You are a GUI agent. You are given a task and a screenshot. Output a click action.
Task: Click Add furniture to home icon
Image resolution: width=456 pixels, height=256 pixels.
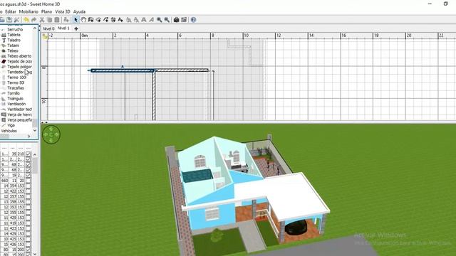pos(66,20)
